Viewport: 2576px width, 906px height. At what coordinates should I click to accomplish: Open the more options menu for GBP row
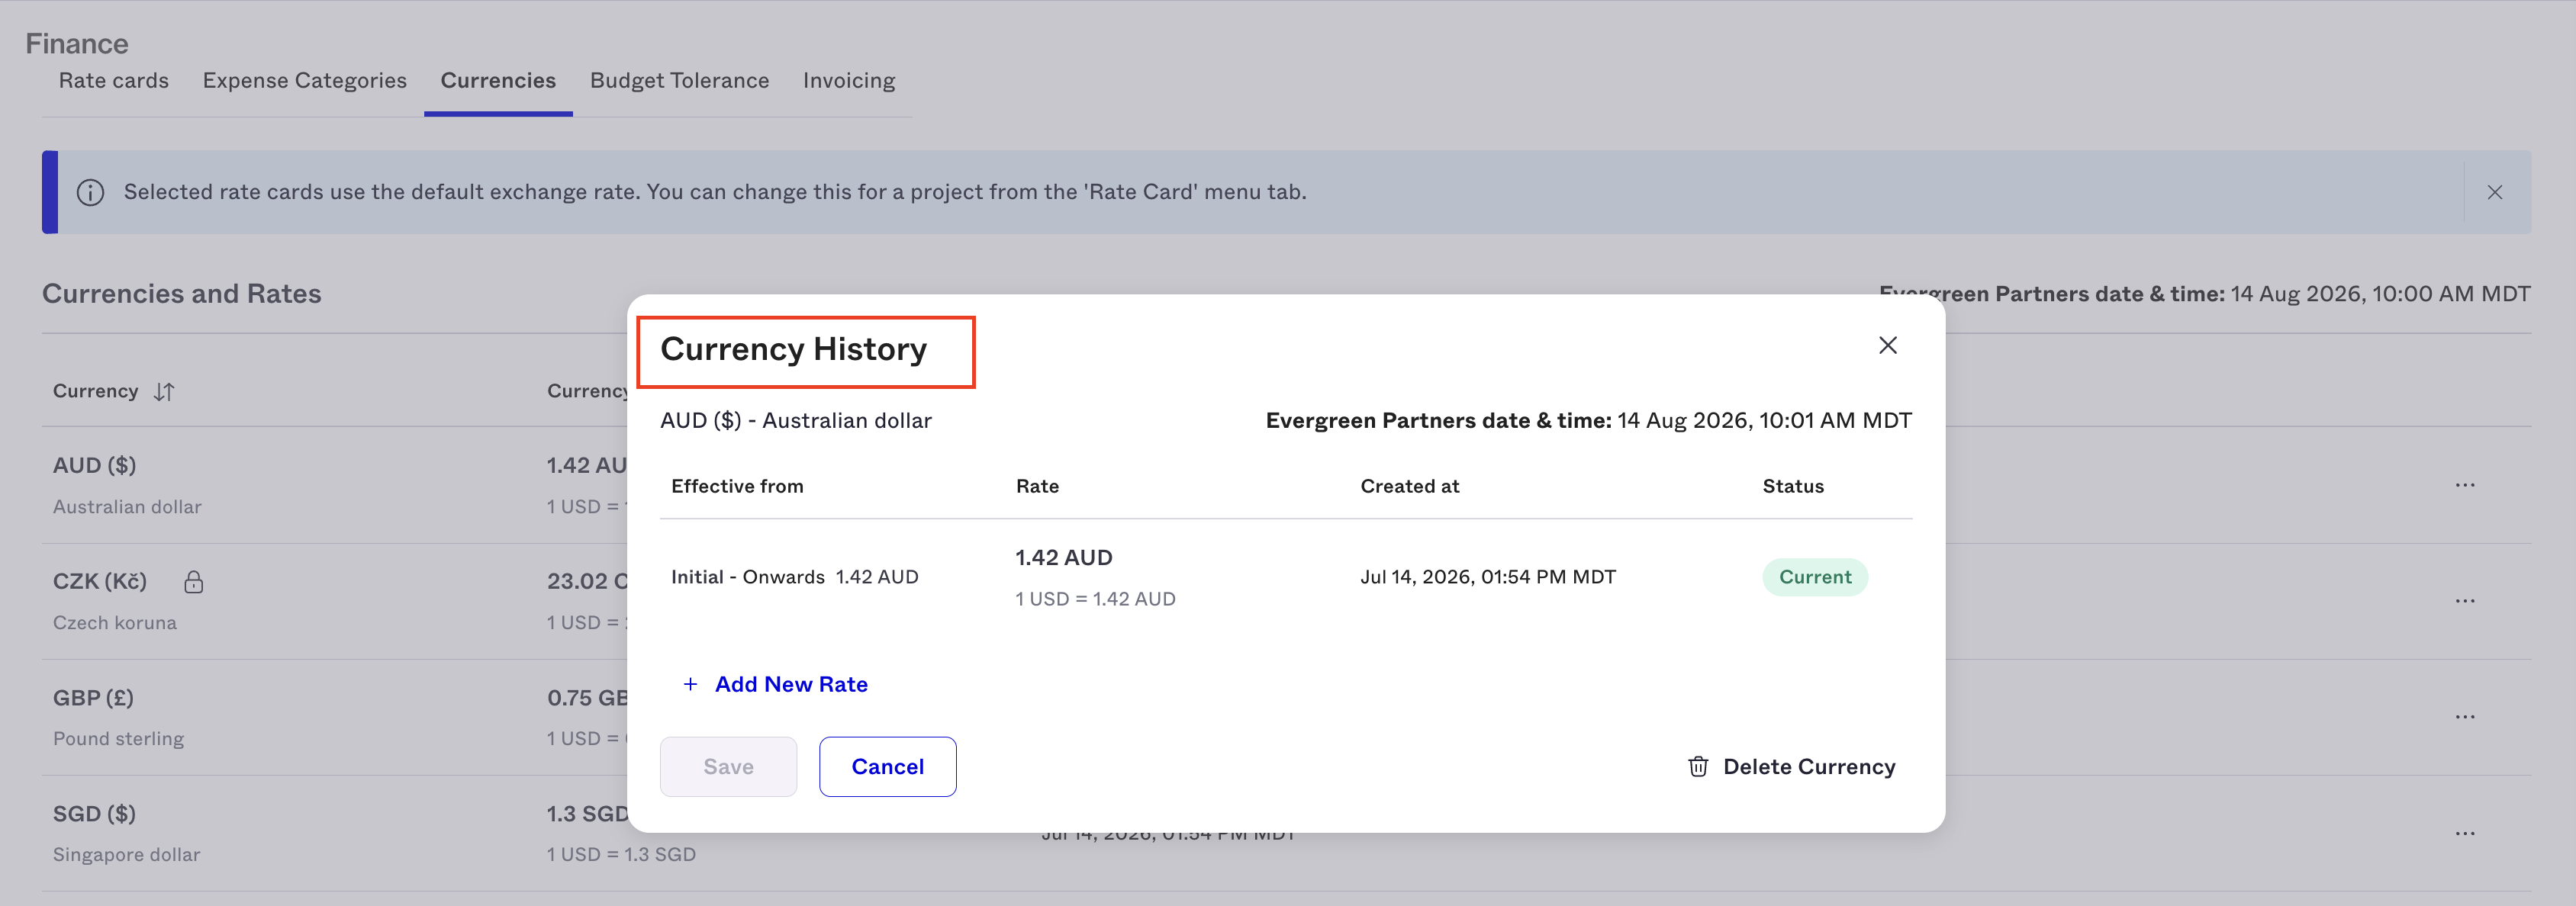click(x=2464, y=717)
